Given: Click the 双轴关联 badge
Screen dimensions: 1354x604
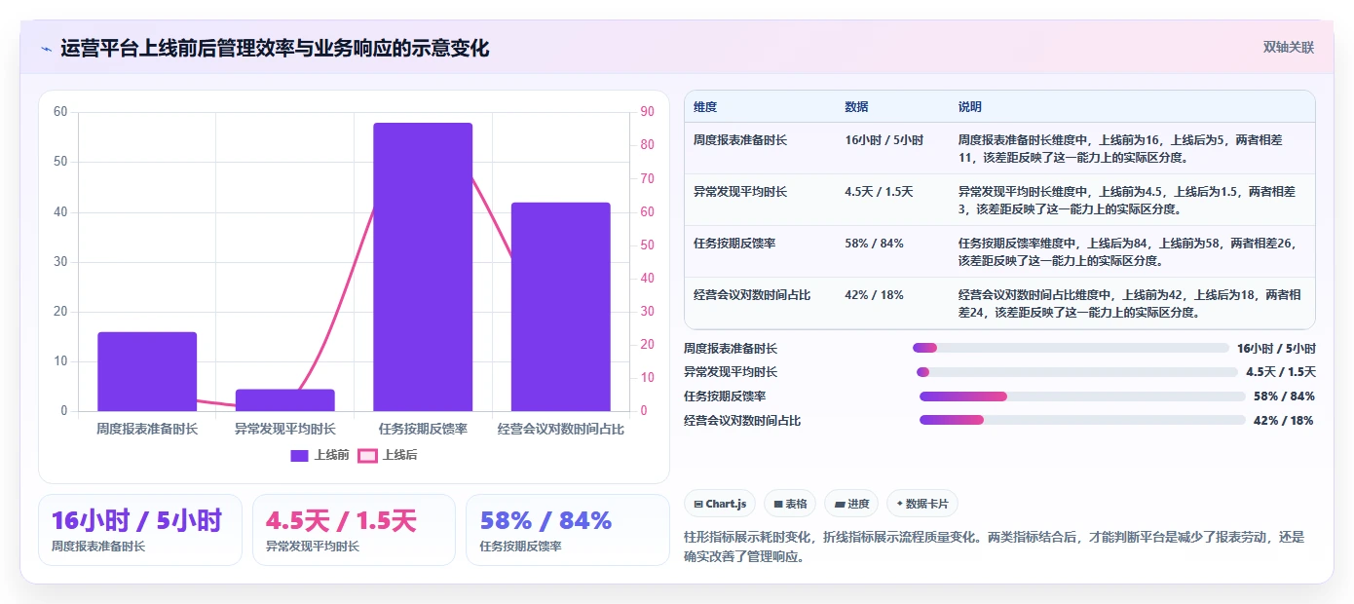Looking at the screenshot, I should [x=1289, y=47].
